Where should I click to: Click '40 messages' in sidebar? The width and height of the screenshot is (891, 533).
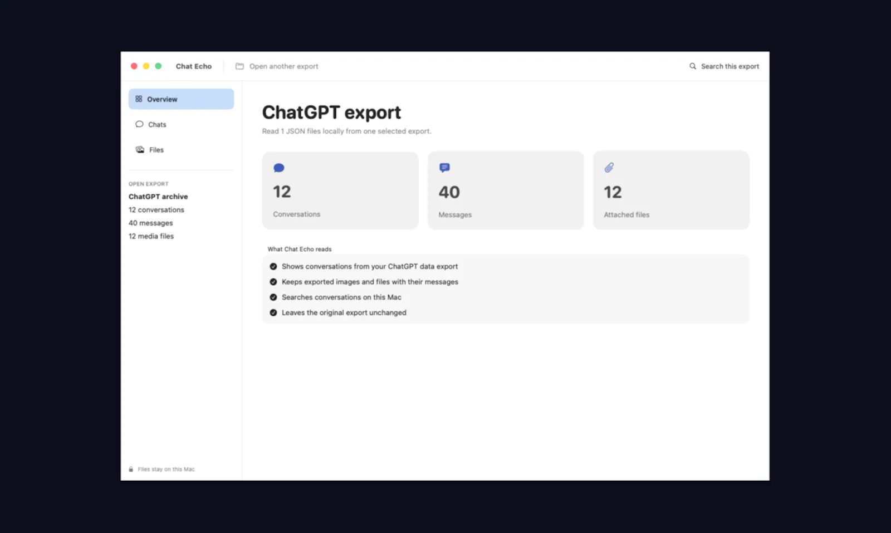click(151, 223)
